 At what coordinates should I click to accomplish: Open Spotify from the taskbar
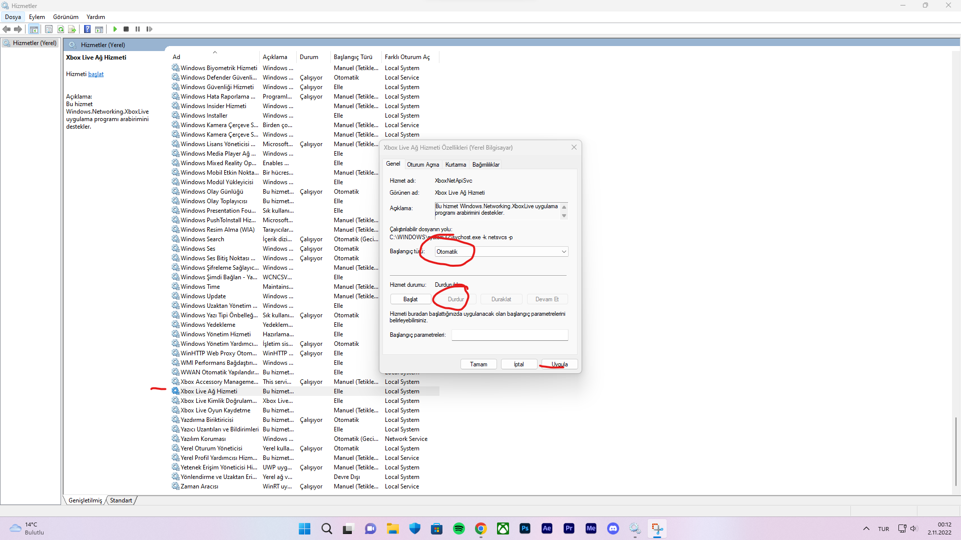(459, 528)
